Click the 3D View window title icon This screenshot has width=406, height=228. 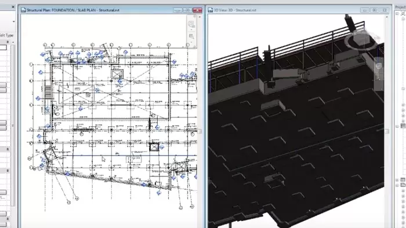coord(211,10)
